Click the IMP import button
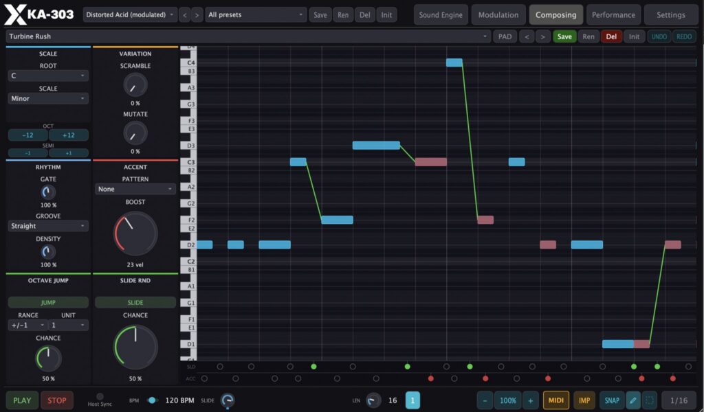Screen dimensions: 704x412 pos(584,400)
